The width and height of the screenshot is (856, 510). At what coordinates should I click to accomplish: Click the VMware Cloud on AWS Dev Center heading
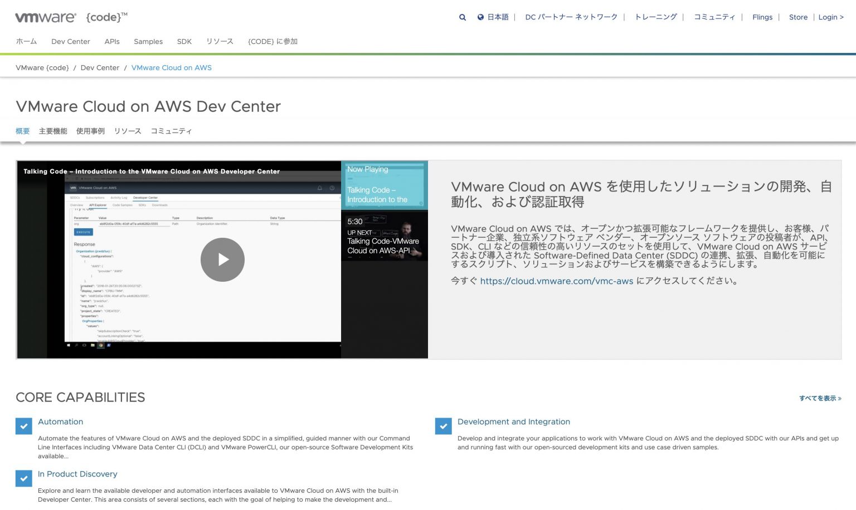tap(148, 106)
